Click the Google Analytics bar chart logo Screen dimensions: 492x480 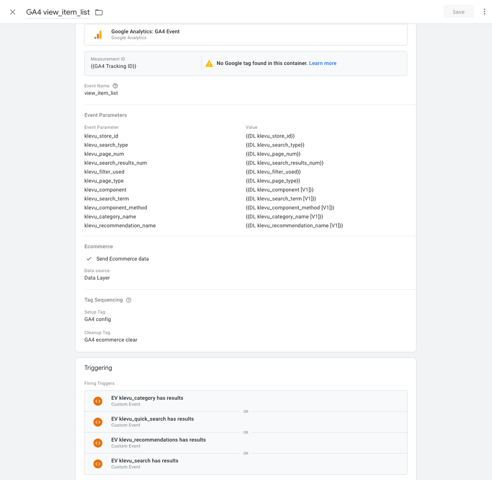98,35
